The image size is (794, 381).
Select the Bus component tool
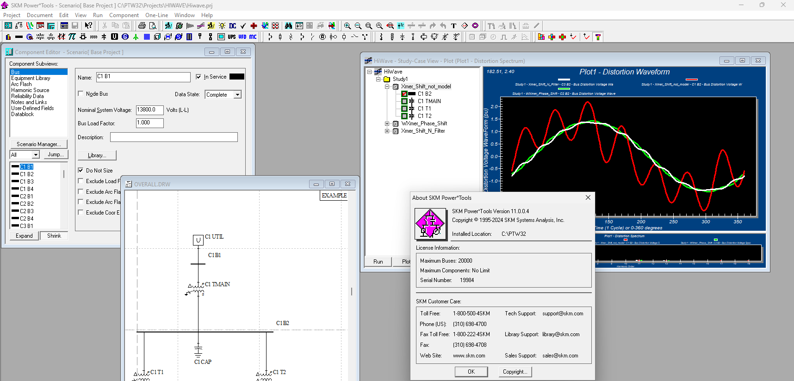click(19, 37)
